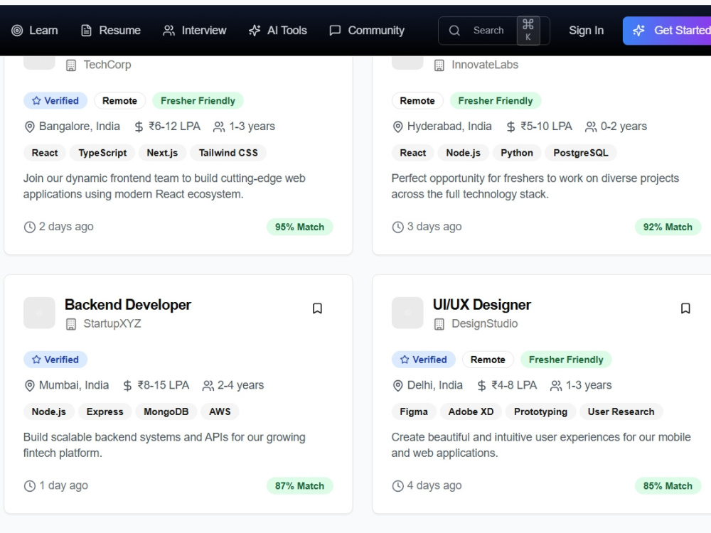The image size is (711, 533).
Task: Click the building icon beside TechCorp
Action: (x=71, y=65)
